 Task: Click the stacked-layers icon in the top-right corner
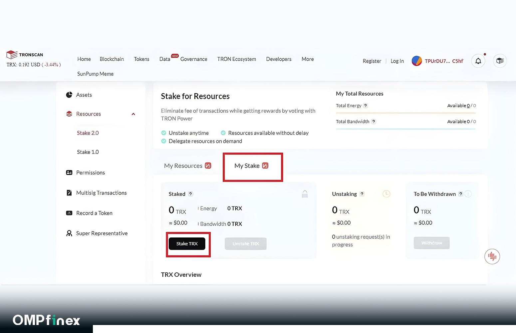click(500, 61)
